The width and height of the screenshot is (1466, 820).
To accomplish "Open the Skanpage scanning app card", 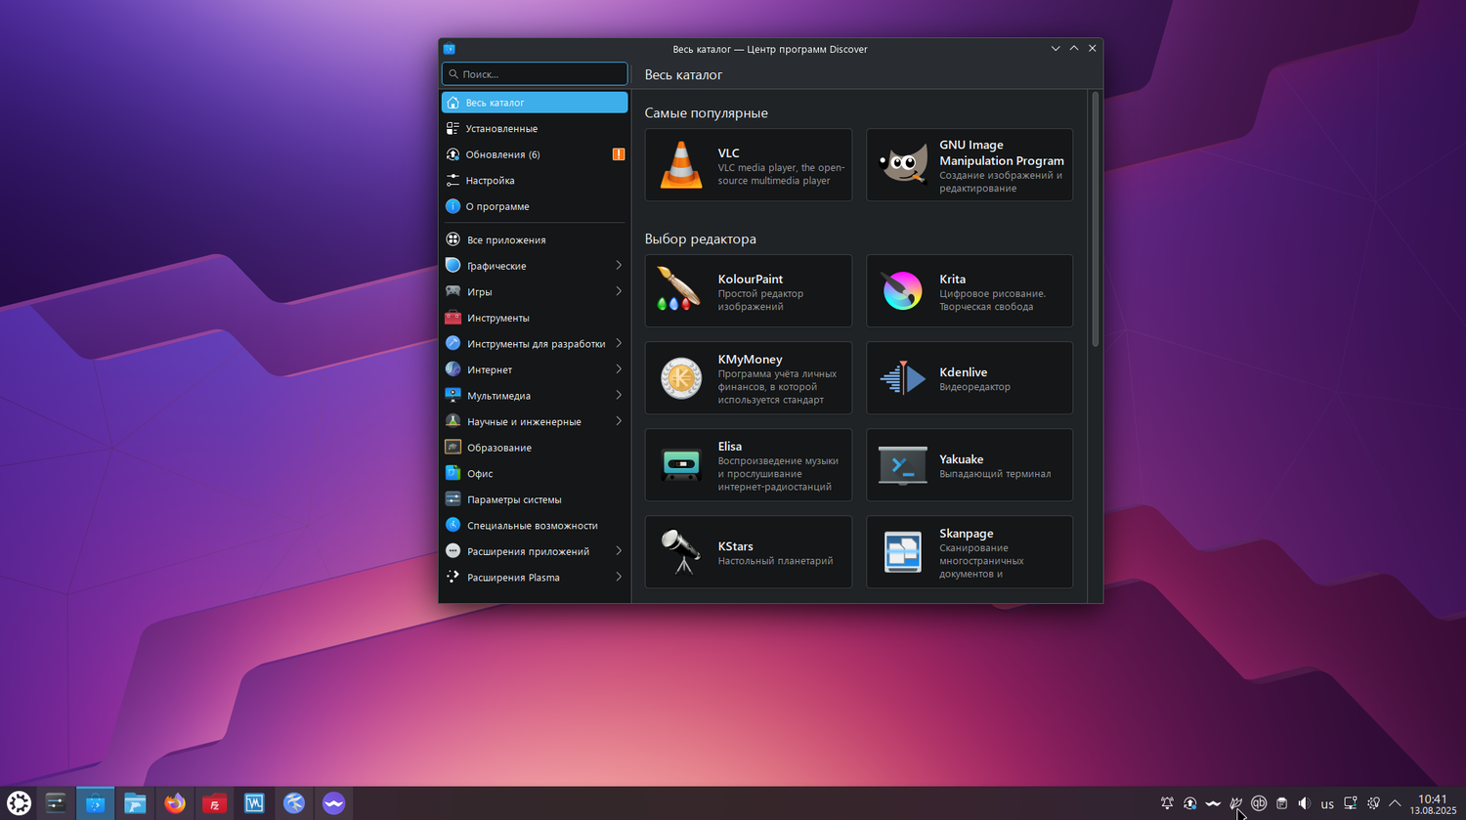I will point(970,552).
